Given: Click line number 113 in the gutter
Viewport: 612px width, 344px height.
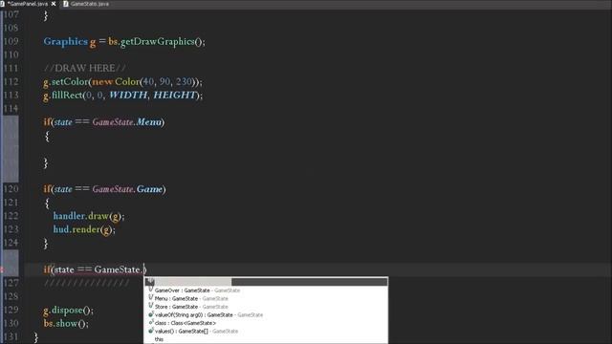Looking at the screenshot, I should click(11, 95).
